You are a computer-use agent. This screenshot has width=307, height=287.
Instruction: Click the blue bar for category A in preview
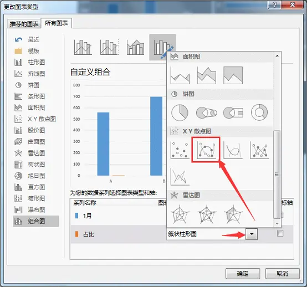click(103, 144)
